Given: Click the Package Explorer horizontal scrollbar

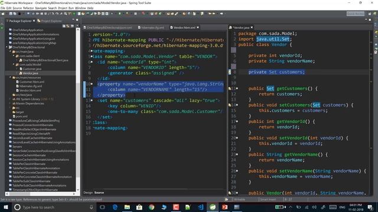Looking at the screenshot, I should click(x=40, y=194).
